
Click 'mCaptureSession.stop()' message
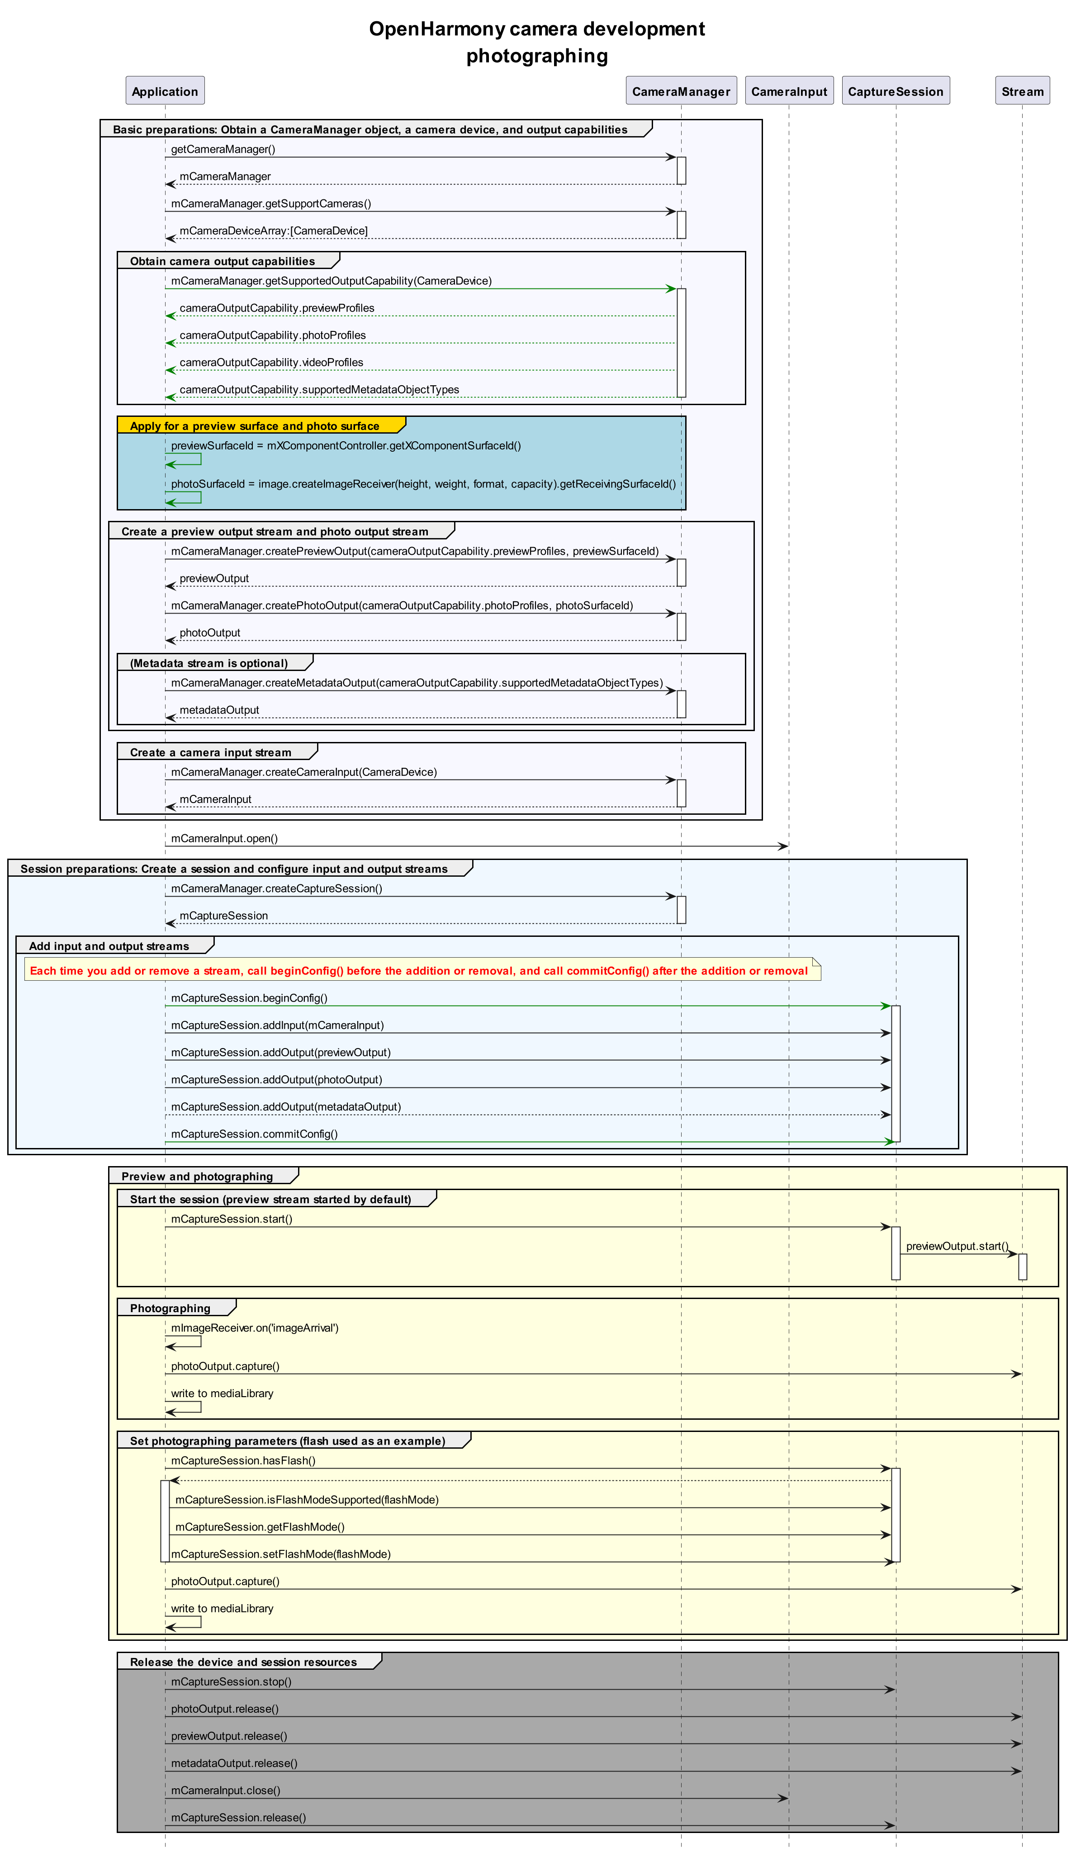pos(231,1682)
